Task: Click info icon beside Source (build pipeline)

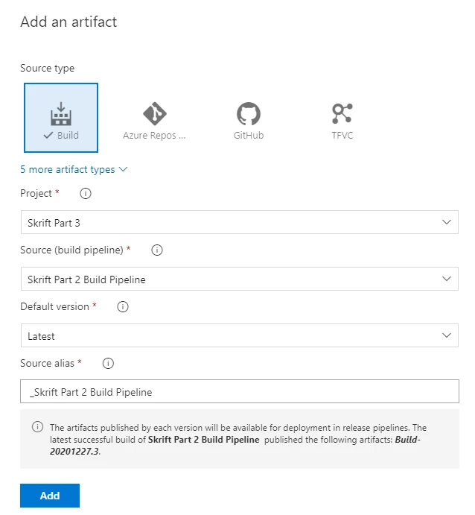Action: [157, 250]
